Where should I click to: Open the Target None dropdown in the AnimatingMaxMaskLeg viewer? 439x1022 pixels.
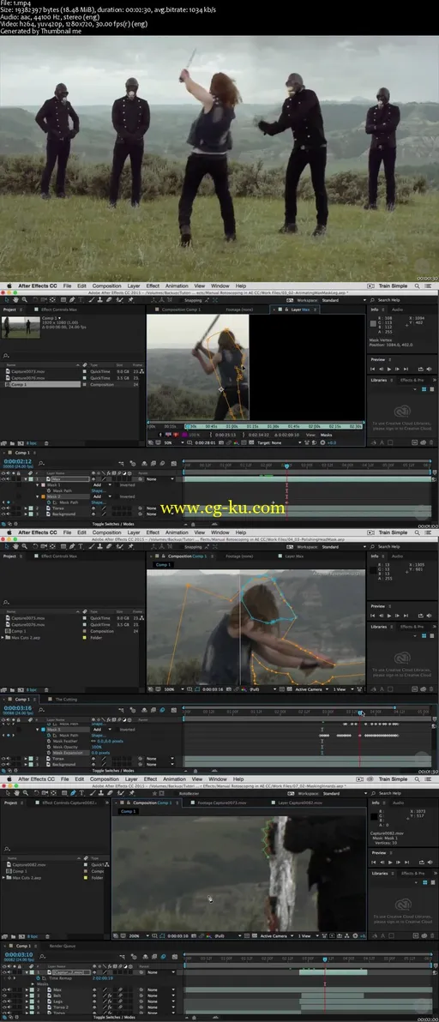coord(279,442)
